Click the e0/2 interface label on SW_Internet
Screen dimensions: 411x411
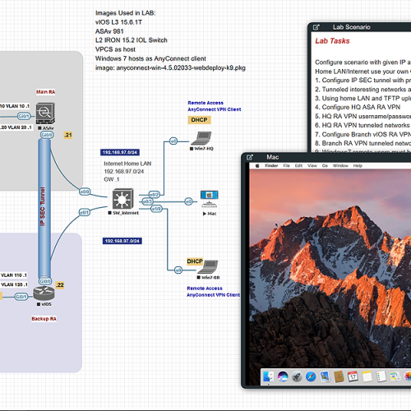point(154,195)
